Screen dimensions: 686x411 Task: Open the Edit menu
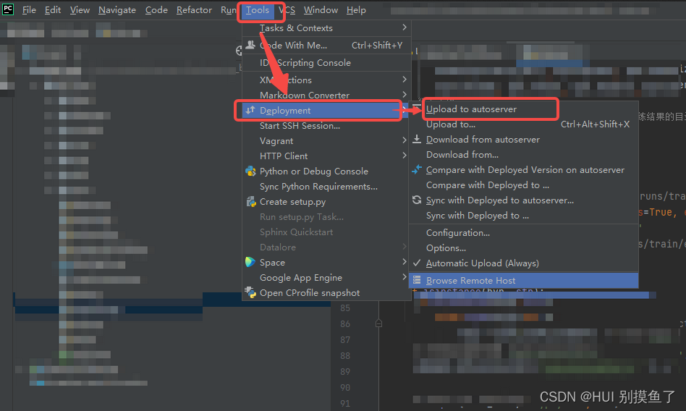[53, 9]
